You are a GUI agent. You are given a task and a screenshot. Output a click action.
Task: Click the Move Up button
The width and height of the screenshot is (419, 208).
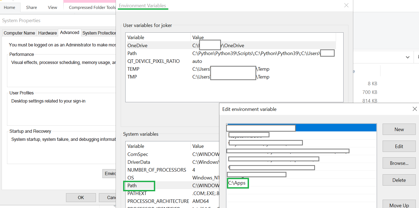(x=399, y=205)
